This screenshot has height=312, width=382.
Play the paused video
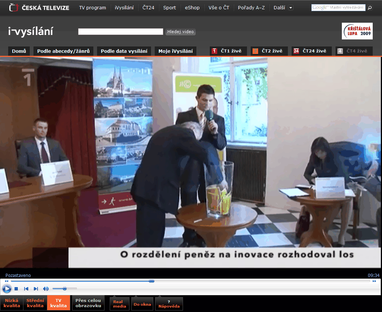coord(7,289)
